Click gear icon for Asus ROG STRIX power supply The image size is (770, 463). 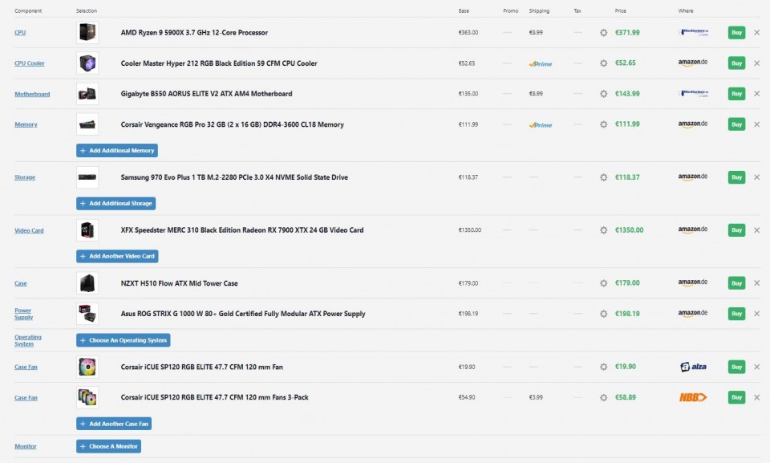tap(603, 314)
